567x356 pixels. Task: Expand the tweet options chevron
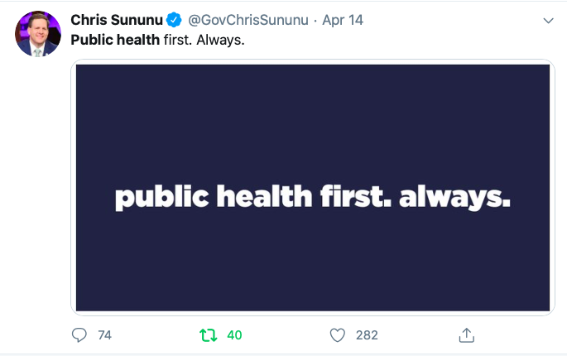point(549,21)
